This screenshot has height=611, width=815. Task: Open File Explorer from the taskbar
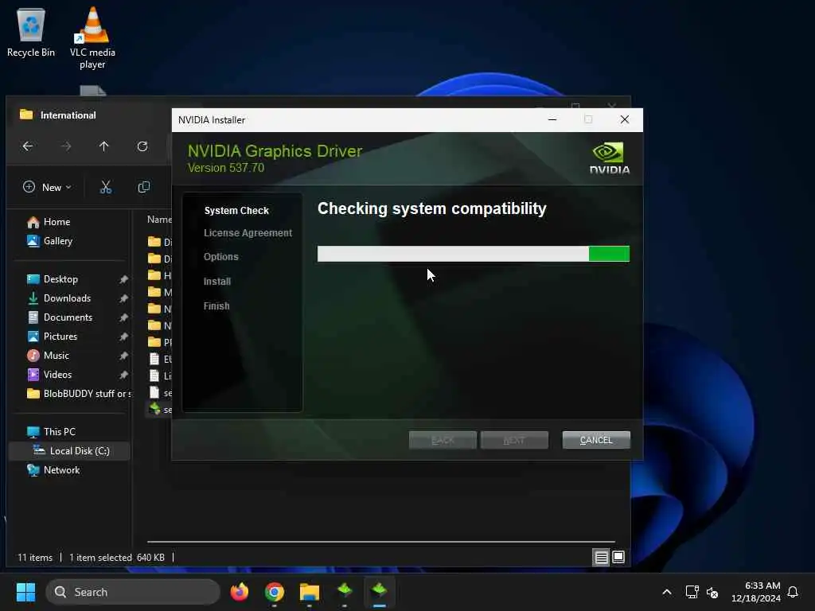[x=310, y=592]
